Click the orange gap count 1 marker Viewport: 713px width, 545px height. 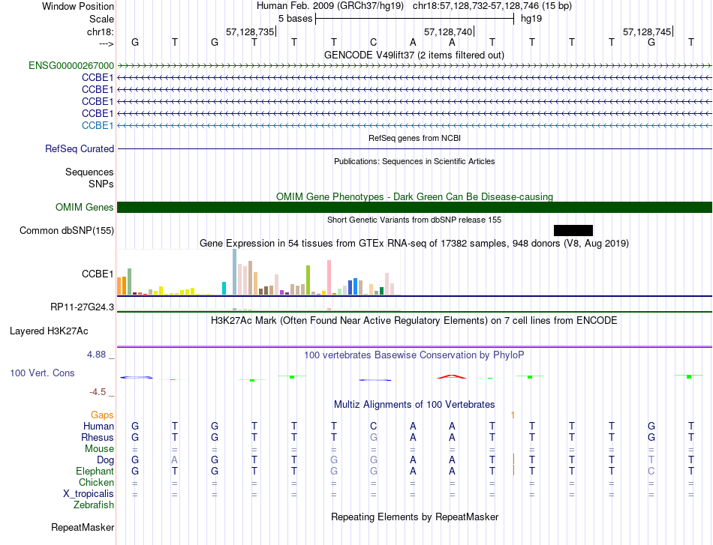513,415
